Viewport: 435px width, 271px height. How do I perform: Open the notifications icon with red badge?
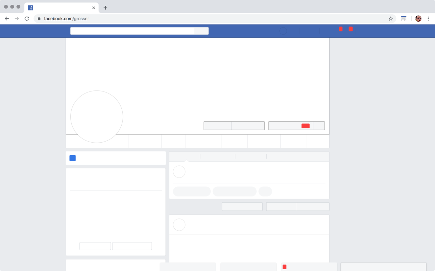350,31
